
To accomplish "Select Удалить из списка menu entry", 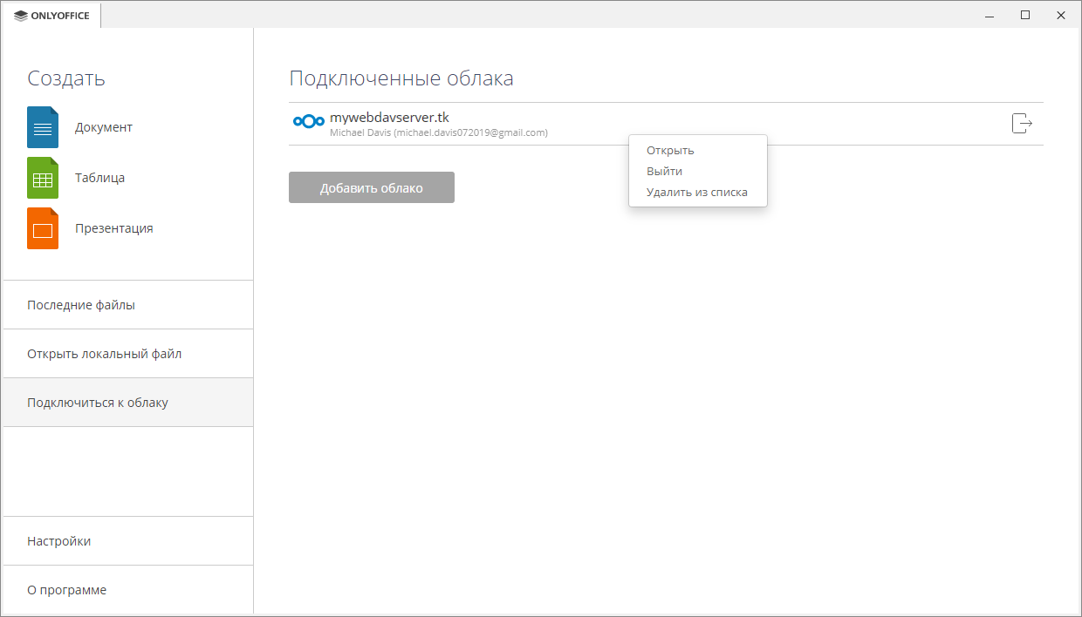I will (696, 193).
